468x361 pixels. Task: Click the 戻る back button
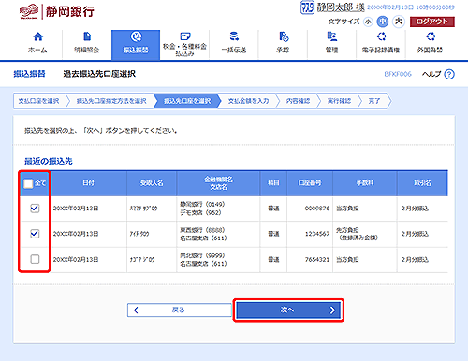pyautogui.click(x=180, y=310)
